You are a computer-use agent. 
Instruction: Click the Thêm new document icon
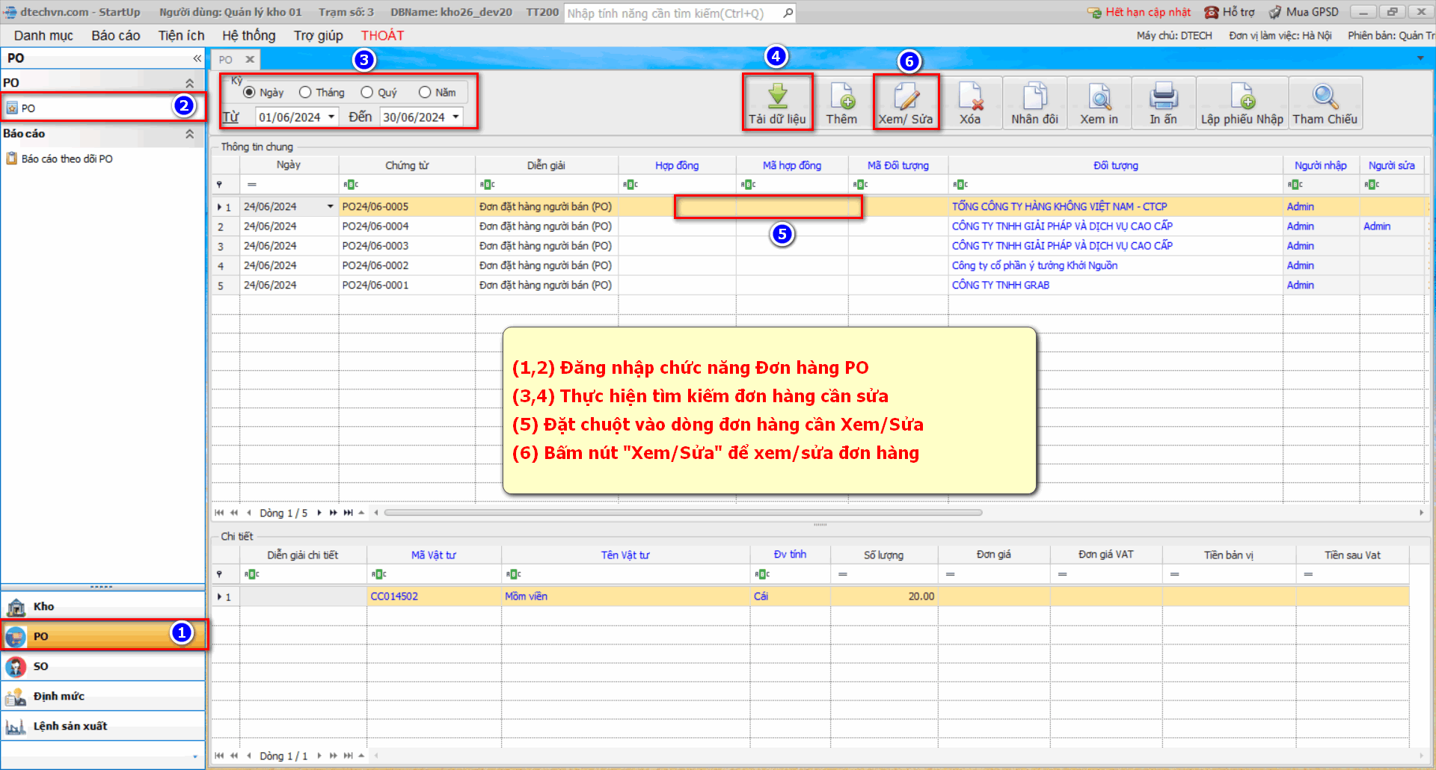(x=841, y=97)
